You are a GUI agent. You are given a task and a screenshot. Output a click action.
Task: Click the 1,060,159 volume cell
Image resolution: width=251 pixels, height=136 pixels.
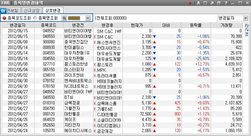point(227,131)
